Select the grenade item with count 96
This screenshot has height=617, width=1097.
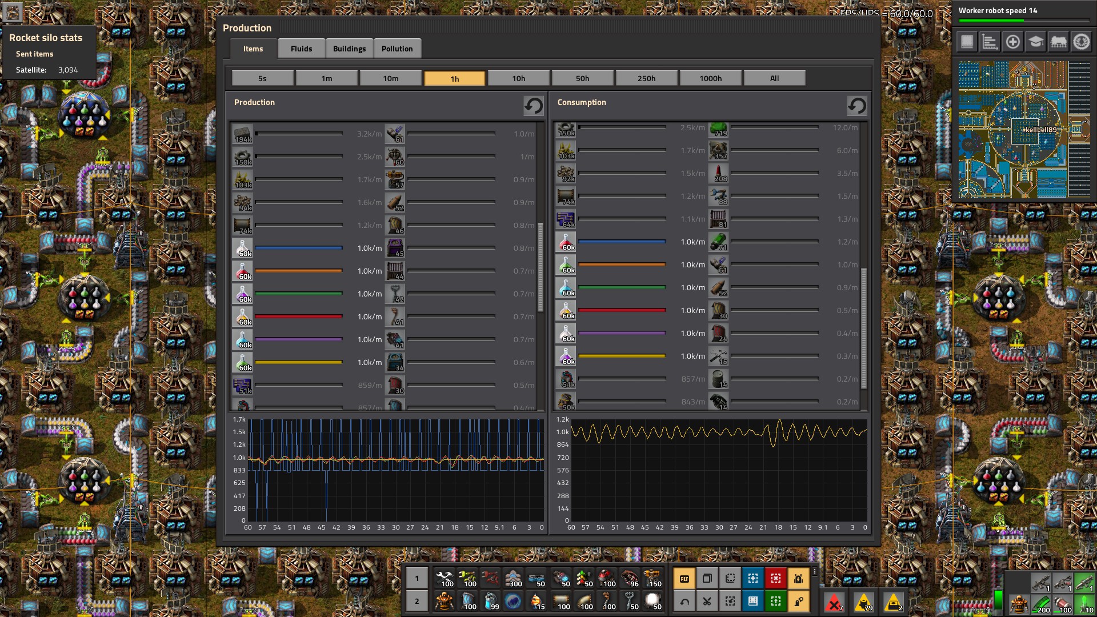tap(630, 578)
